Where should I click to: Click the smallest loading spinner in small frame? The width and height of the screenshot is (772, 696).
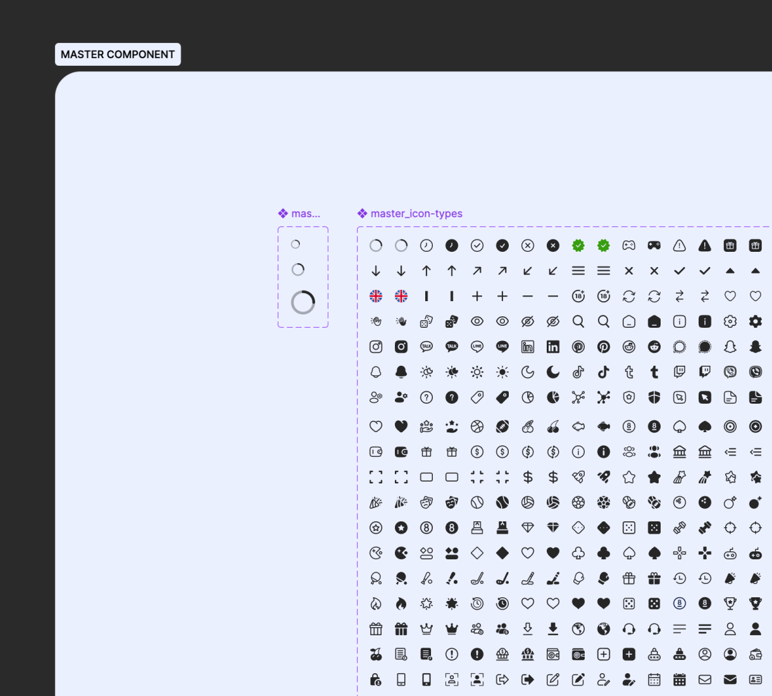pos(296,244)
